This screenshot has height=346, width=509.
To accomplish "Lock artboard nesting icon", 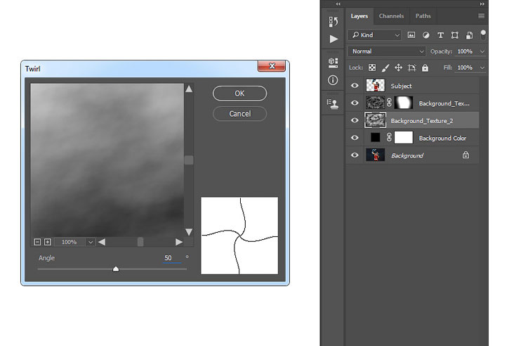I will tap(411, 68).
